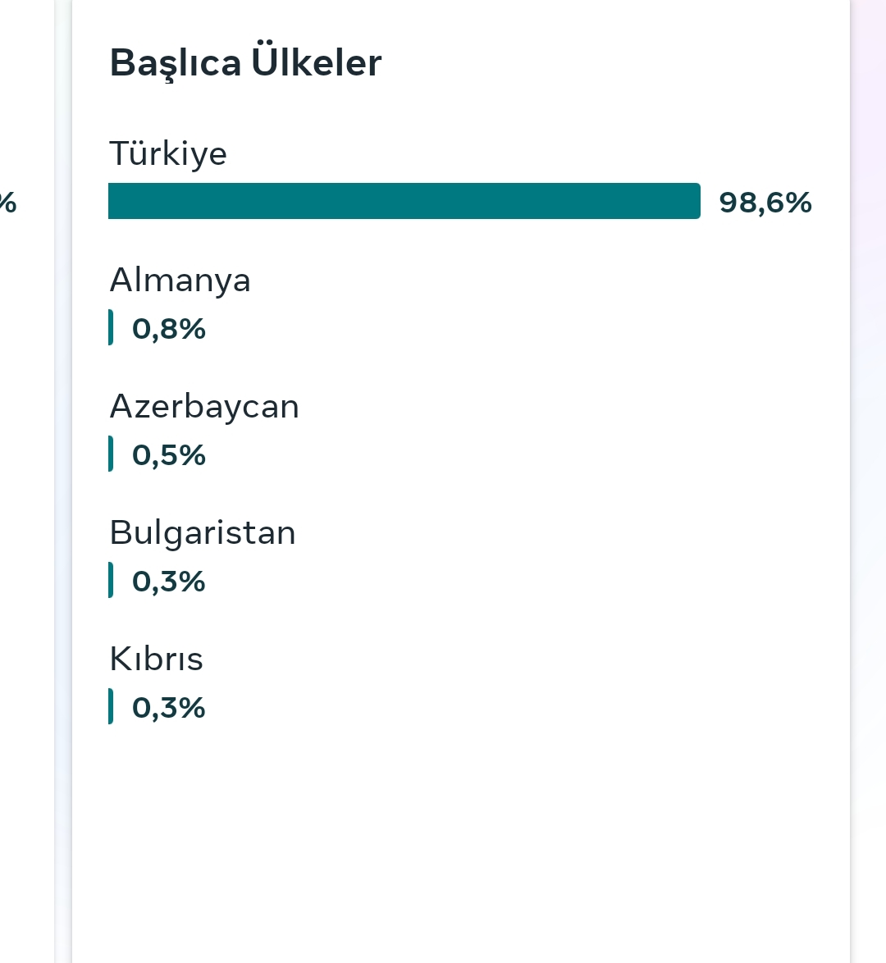Click the small Bulgaristan bar marker
The width and height of the screenshot is (886, 963).
pyautogui.click(x=111, y=580)
